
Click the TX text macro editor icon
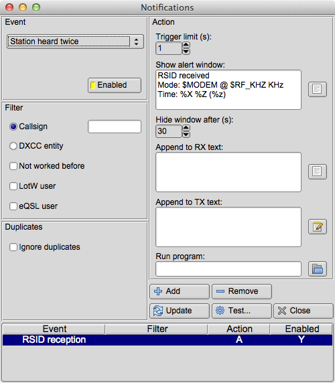[x=317, y=227]
